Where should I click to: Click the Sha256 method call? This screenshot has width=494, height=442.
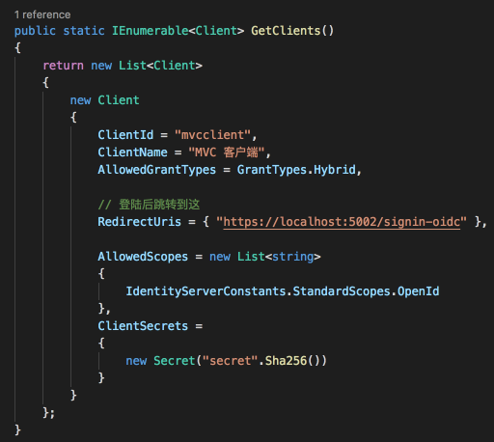(x=286, y=361)
